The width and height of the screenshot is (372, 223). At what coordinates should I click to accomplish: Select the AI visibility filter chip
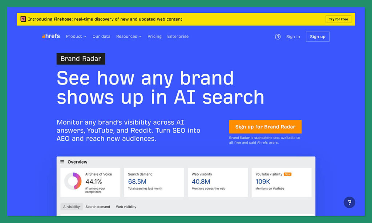71,207
